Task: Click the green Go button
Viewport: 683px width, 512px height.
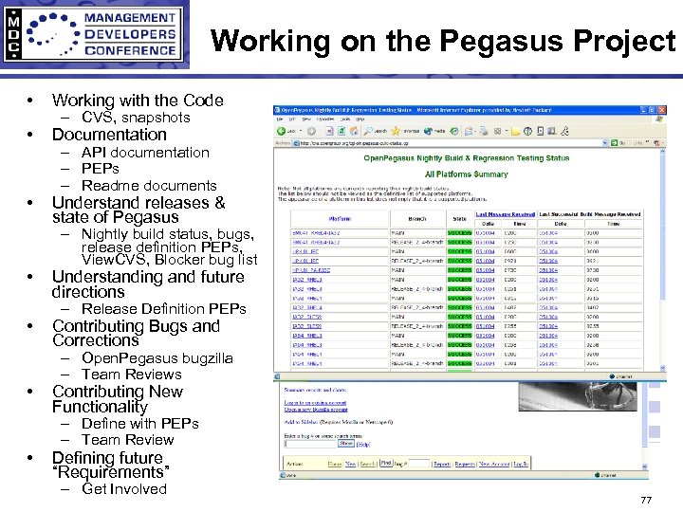Action: [614, 143]
